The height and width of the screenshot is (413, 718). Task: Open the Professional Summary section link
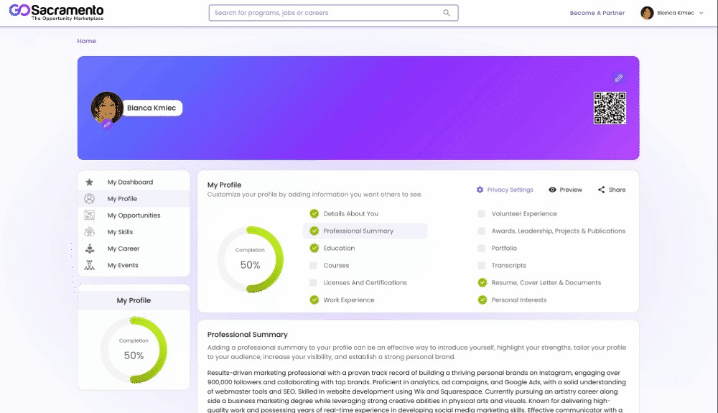pos(358,231)
